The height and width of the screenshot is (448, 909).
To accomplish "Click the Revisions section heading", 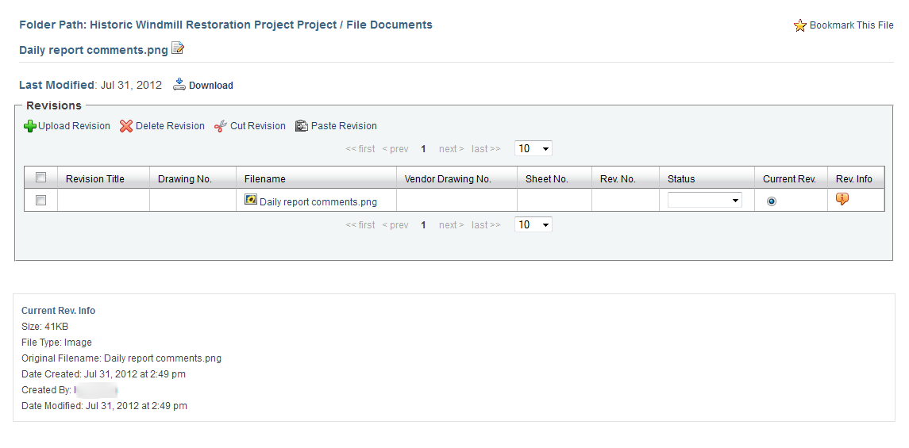I will (54, 105).
